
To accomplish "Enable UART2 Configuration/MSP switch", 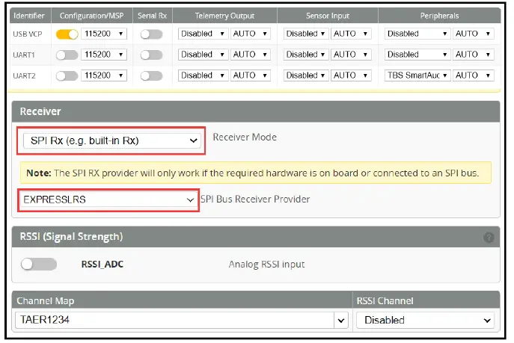I will point(67,76).
